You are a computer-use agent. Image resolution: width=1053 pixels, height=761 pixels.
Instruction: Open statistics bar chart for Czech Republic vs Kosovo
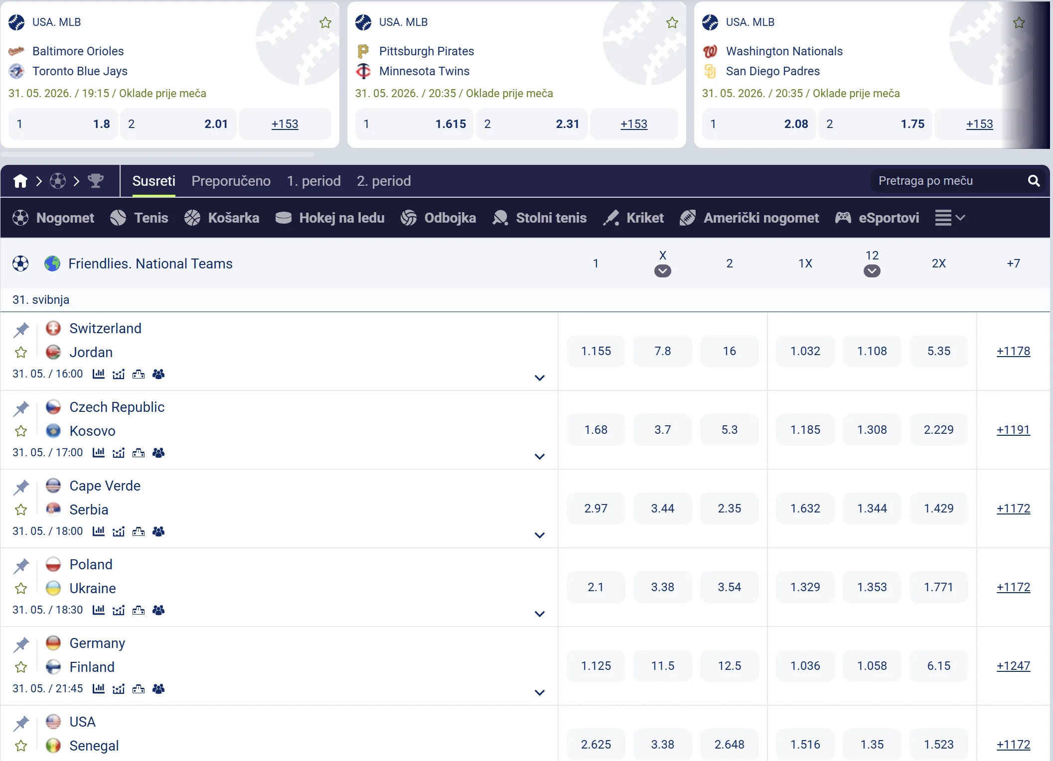click(99, 453)
